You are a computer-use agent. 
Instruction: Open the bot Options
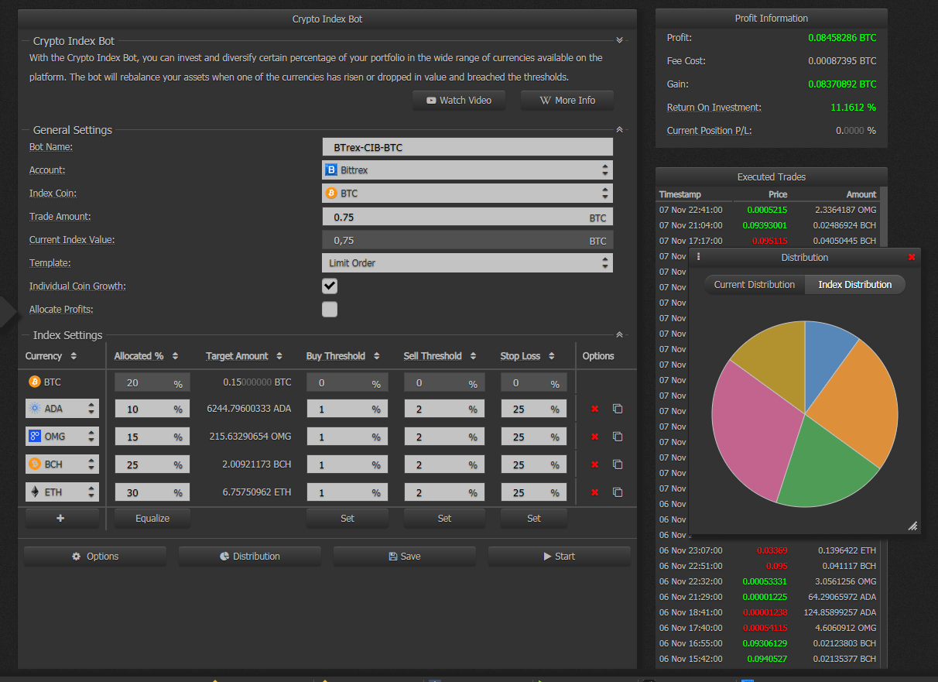tap(95, 557)
